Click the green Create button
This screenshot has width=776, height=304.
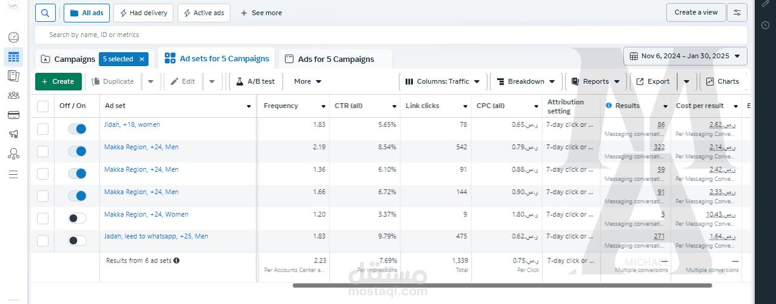click(58, 81)
